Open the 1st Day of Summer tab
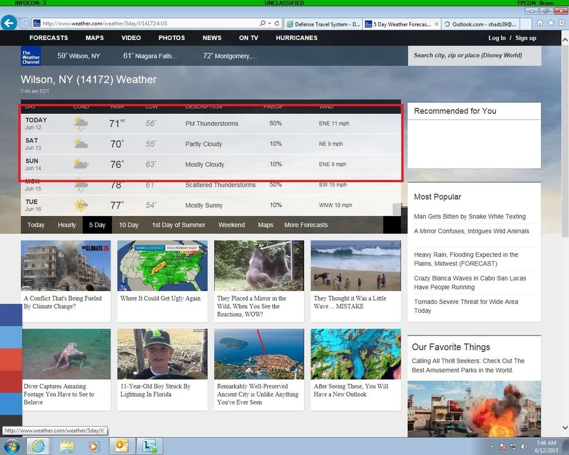Screen dimensions: 569x455 (x=178, y=225)
